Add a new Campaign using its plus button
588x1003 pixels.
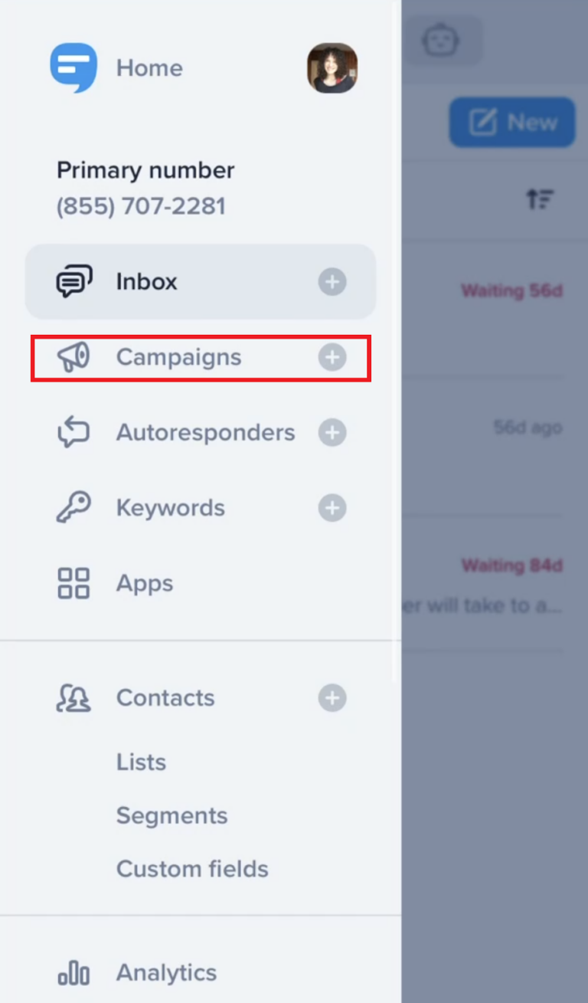click(332, 356)
